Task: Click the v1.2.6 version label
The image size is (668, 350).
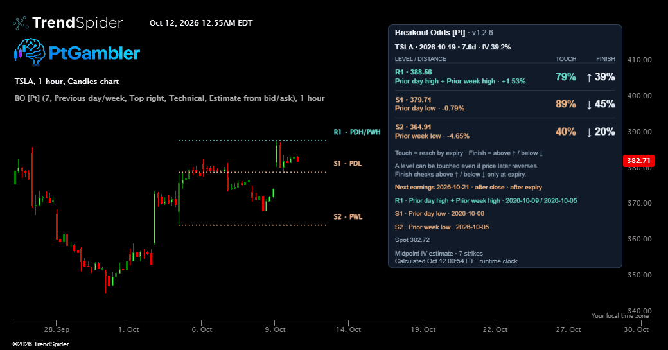Action: coord(482,33)
